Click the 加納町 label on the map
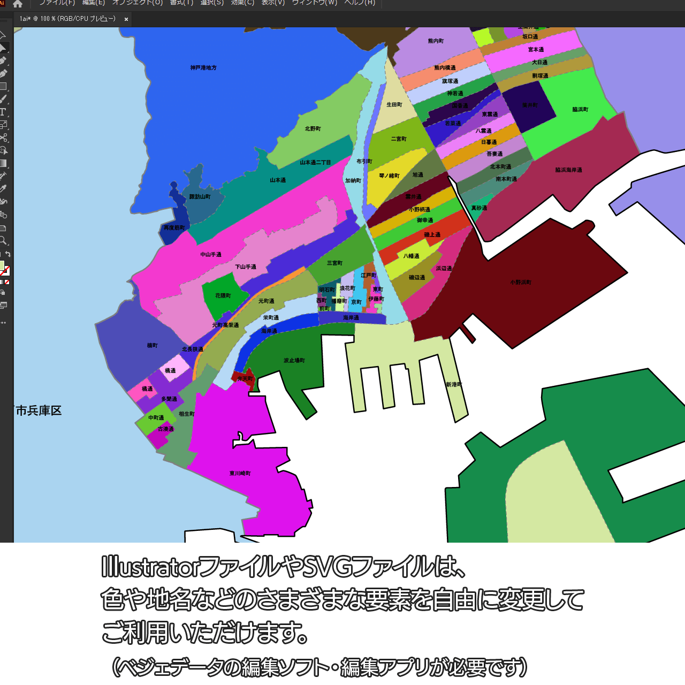Screen dimensions: 685x685 (353, 181)
